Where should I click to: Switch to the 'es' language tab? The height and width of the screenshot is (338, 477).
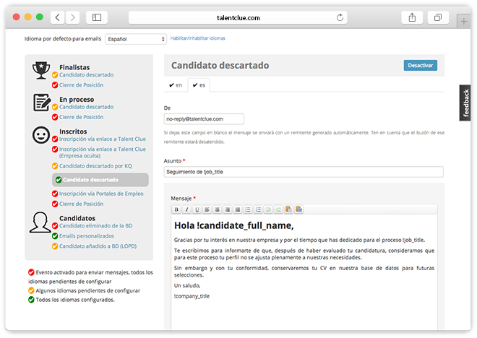coord(199,85)
